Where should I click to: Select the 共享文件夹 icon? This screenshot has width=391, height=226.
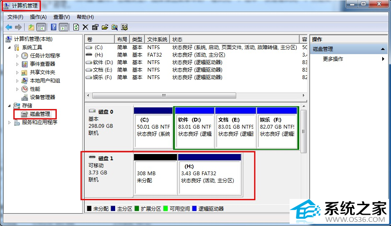(25, 72)
